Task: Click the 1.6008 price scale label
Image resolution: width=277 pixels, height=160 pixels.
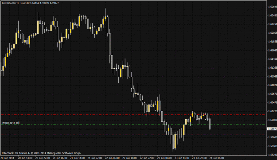Action: 273,120
